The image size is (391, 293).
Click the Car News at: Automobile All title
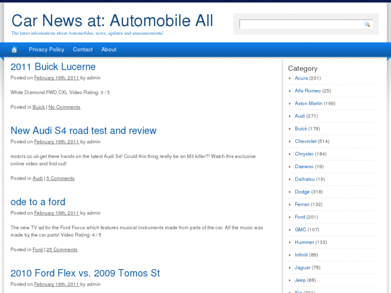pyautogui.click(x=112, y=20)
